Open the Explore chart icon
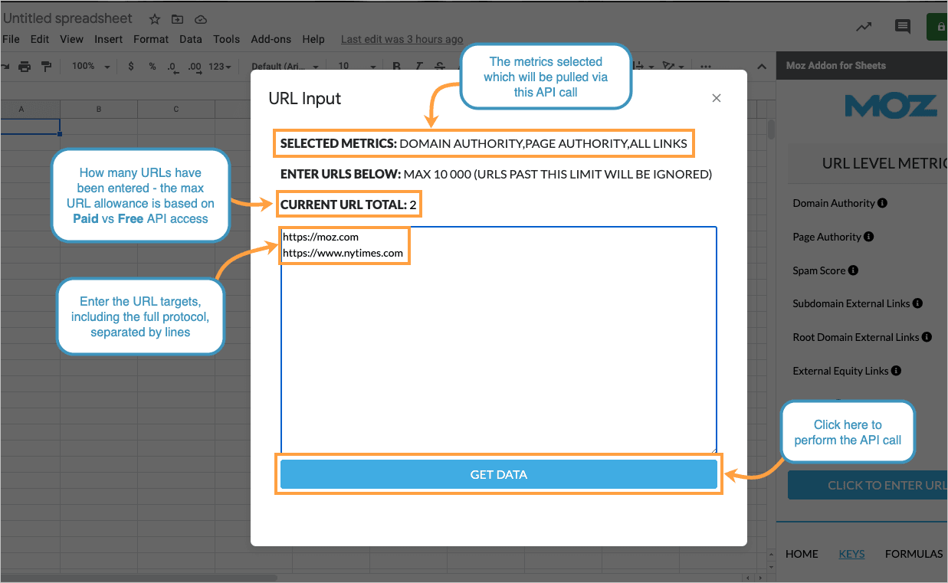This screenshot has height=583, width=948. [864, 26]
